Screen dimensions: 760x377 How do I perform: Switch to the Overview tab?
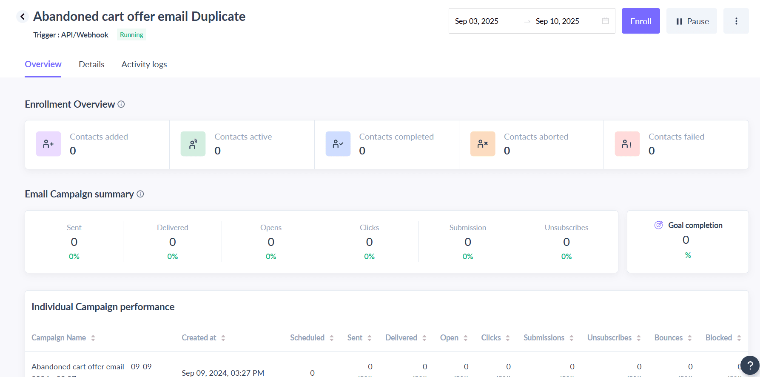pyautogui.click(x=43, y=64)
